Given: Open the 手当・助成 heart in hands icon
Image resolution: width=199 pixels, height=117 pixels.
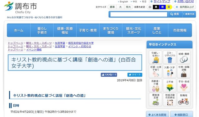Looking at the screenshot, I should 184,85.
